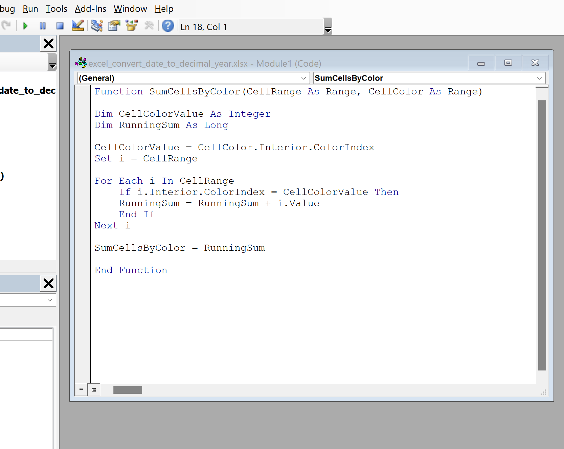Open the Tools menu
This screenshot has width=564, height=449.
(x=56, y=9)
